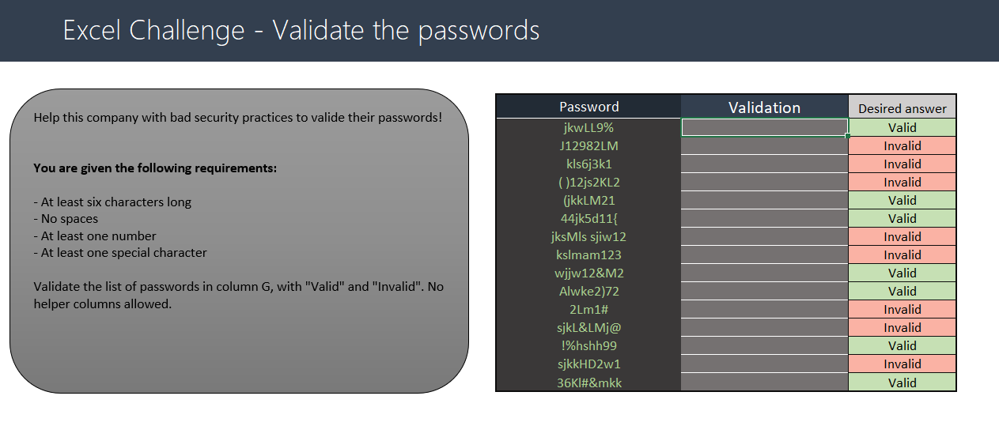Select the password cell 2Lm1#
The height and width of the screenshot is (441, 999).
(x=588, y=309)
